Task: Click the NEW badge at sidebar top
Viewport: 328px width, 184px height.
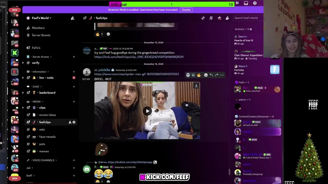Action: [15, 10]
